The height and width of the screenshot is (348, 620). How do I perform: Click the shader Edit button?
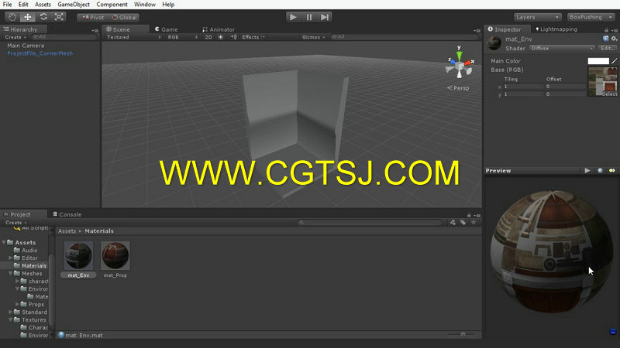608,48
